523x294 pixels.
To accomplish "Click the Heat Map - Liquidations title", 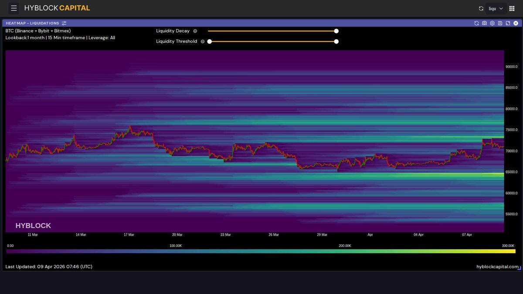I will (x=32, y=23).
